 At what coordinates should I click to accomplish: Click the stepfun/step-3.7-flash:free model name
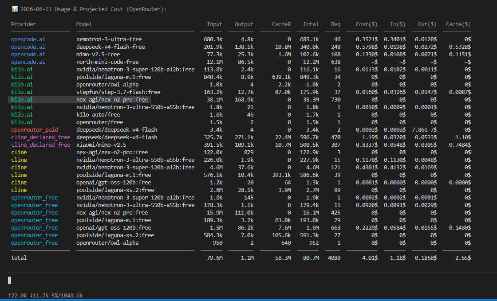click(118, 92)
